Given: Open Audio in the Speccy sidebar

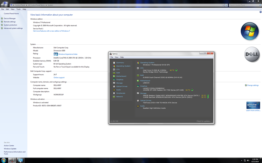Looking at the screenshot, I should pos(119,90).
